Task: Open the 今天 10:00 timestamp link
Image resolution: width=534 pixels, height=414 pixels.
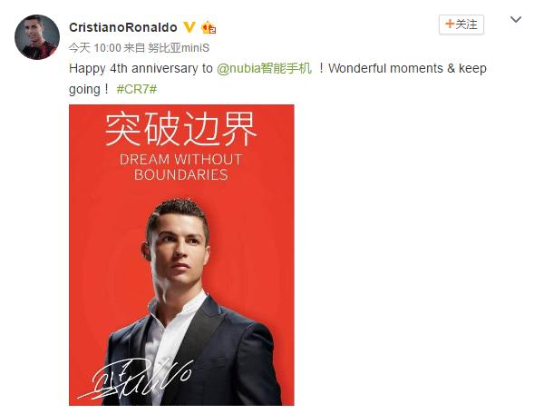Action: (x=95, y=48)
